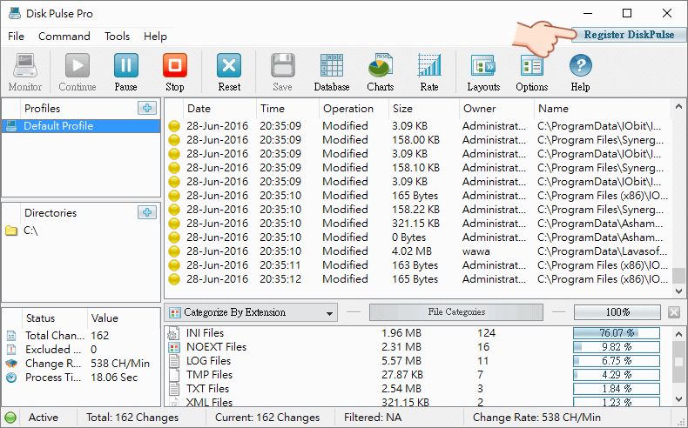Screen dimensions: 688x428
Task: Click the File Categories button
Action: (456, 312)
